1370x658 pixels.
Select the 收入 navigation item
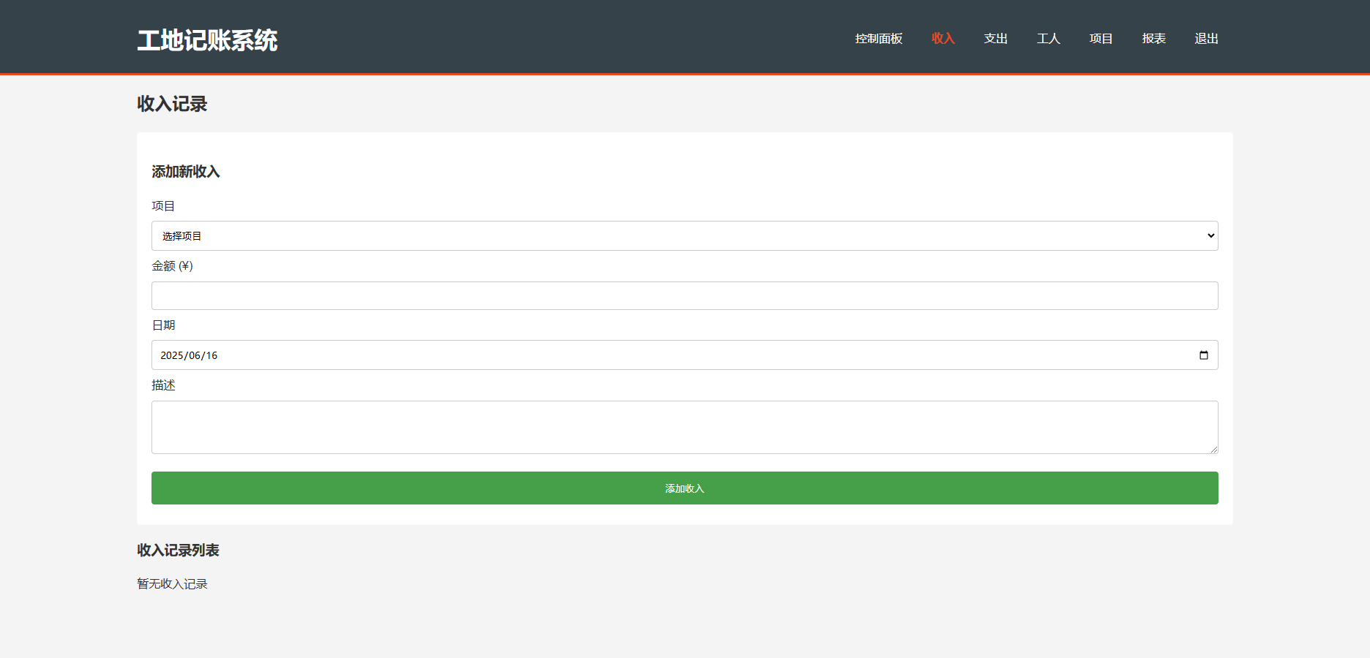tap(943, 39)
